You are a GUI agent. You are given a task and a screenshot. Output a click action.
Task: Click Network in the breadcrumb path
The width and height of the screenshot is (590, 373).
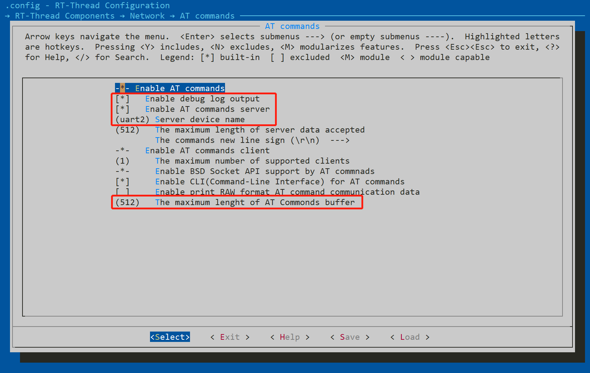[147, 16]
